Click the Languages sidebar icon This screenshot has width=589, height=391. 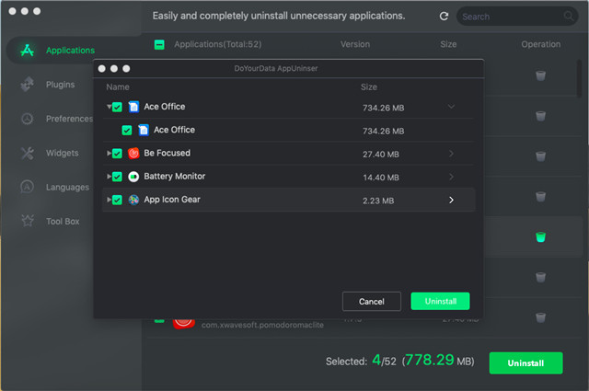point(27,187)
